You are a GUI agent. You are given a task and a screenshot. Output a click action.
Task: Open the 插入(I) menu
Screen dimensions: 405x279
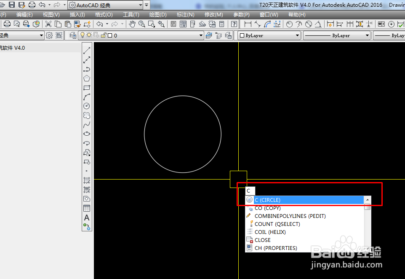pyautogui.click(x=77, y=15)
